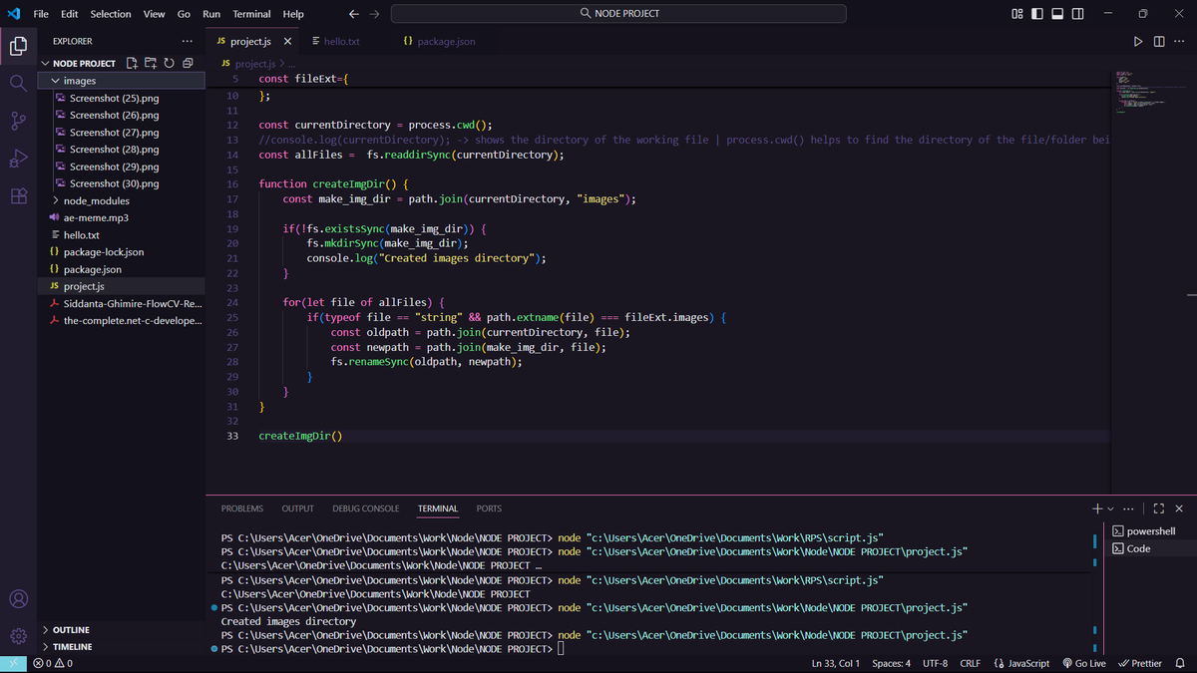The width and height of the screenshot is (1197, 673).
Task: Go forward with the navigation arrow
Action: [x=374, y=14]
